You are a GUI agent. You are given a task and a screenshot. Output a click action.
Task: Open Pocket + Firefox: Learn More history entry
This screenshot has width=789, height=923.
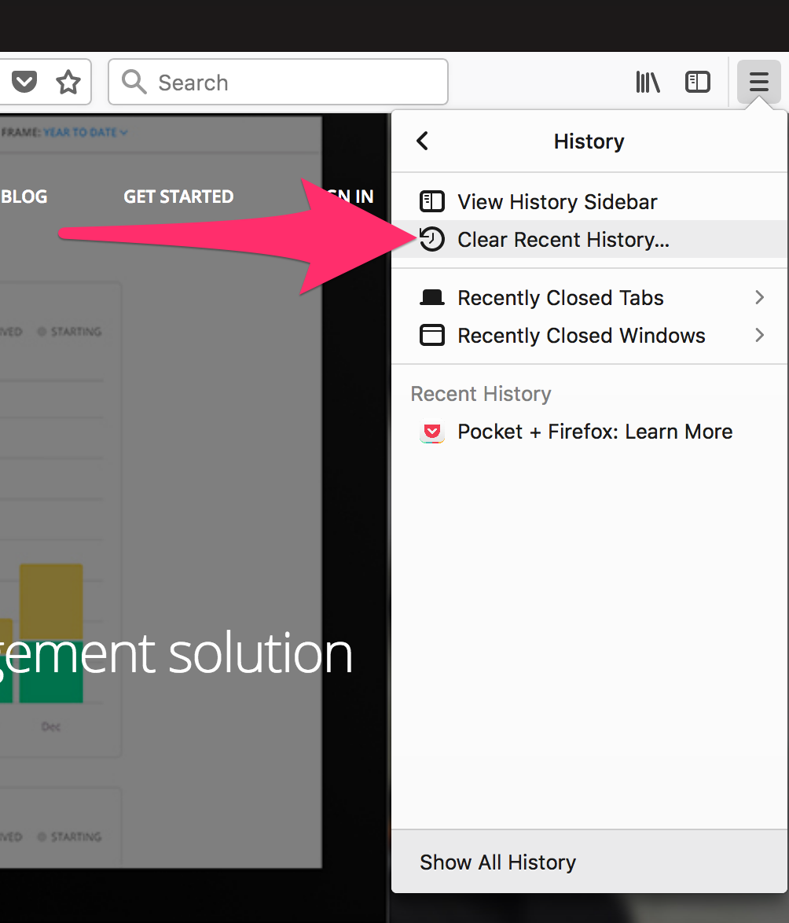pyautogui.click(x=594, y=432)
